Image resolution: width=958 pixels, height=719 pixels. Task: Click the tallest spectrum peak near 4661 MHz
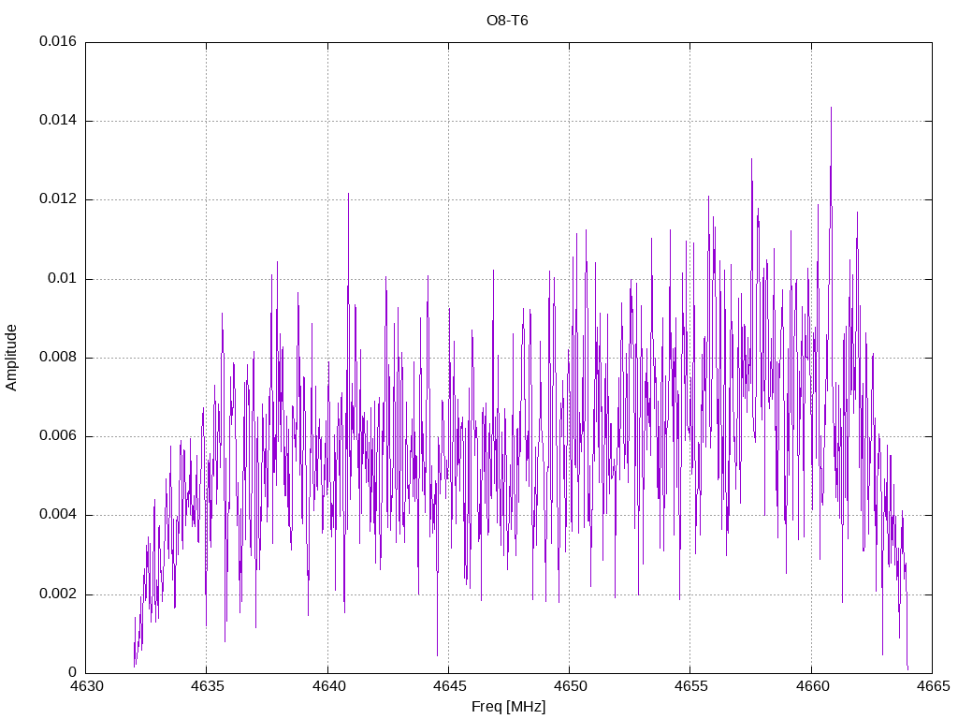(x=831, y=109)
